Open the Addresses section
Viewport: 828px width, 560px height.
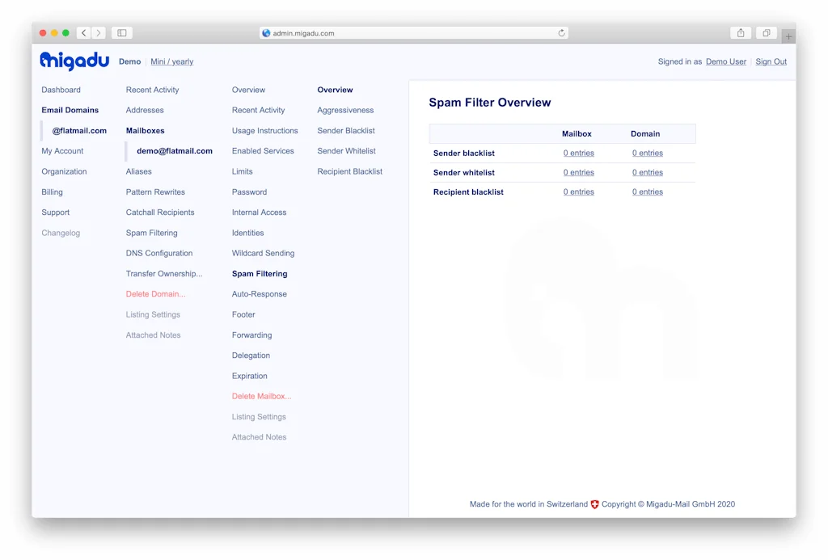pos(145,111)
